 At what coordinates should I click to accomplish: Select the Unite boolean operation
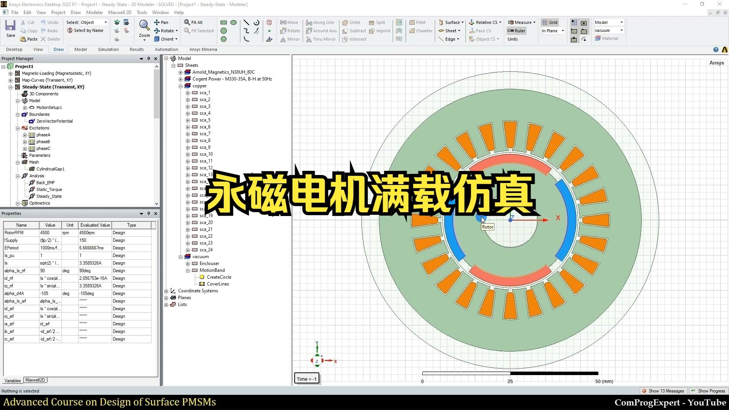(x=352, y=22)
